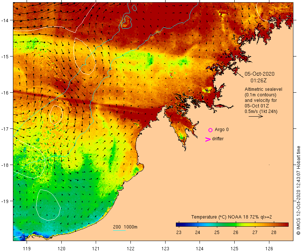Click latitude axis label -14

tap(4, 20)
